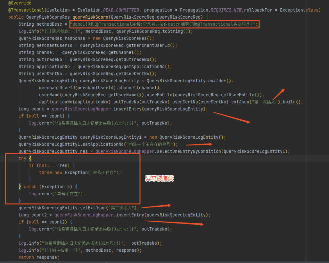Image resolution: width=329 pixels, height=263 pixels.
Task: Click the builder() method call
Action: coord(219,81)
